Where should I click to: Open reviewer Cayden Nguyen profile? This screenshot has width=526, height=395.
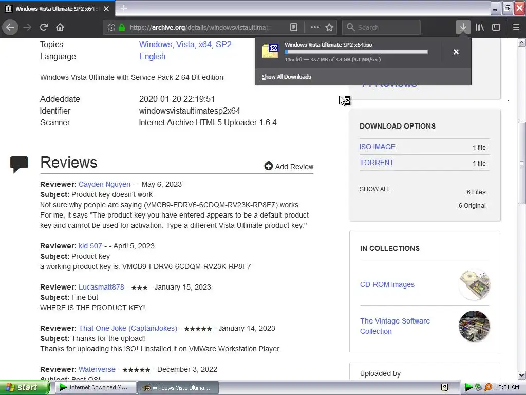104,184
